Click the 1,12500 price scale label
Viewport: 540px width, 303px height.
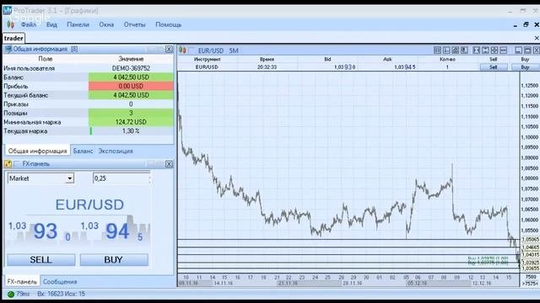(x=530, y=85)
